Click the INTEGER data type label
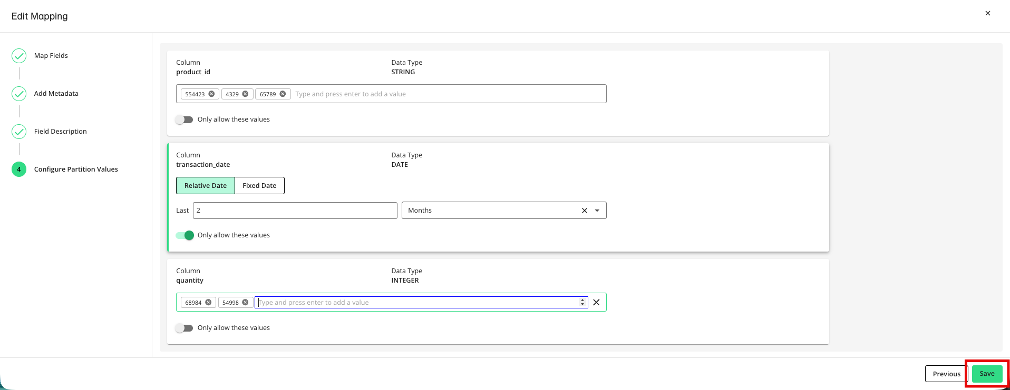The width and height of the screenshot is (1010, 390). (405, 281)
